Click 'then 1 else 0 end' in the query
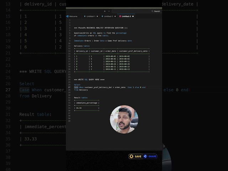The image size is (228, 171). 136,87
